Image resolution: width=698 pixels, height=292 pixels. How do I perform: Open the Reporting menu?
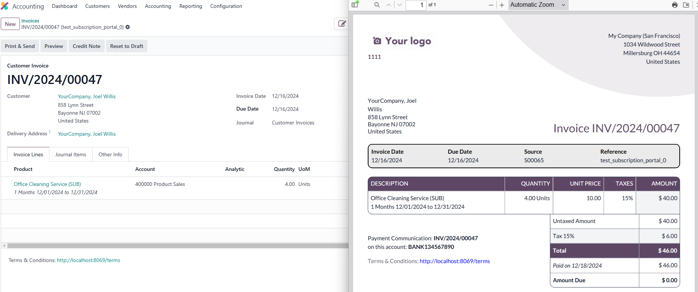190,6
